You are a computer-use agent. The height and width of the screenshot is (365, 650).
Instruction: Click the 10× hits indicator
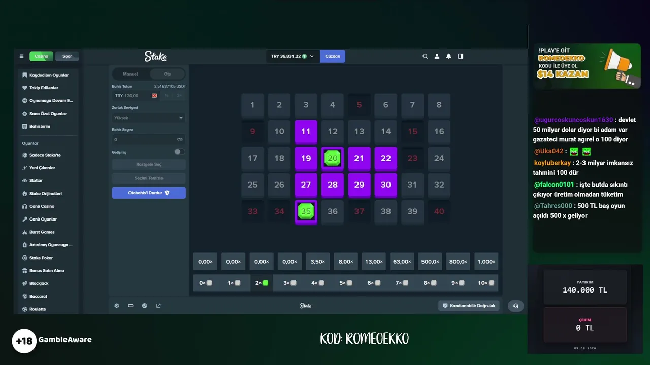pos(486,283)
